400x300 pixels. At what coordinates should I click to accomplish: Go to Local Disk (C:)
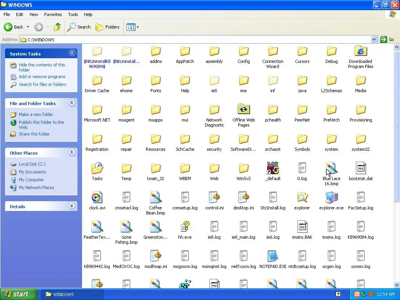tap(32, 164)
